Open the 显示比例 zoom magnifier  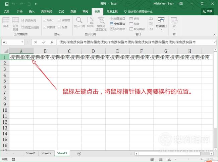point(79,22)
